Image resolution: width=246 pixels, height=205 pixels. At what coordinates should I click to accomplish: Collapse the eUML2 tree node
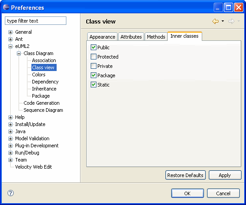[10, 46]
